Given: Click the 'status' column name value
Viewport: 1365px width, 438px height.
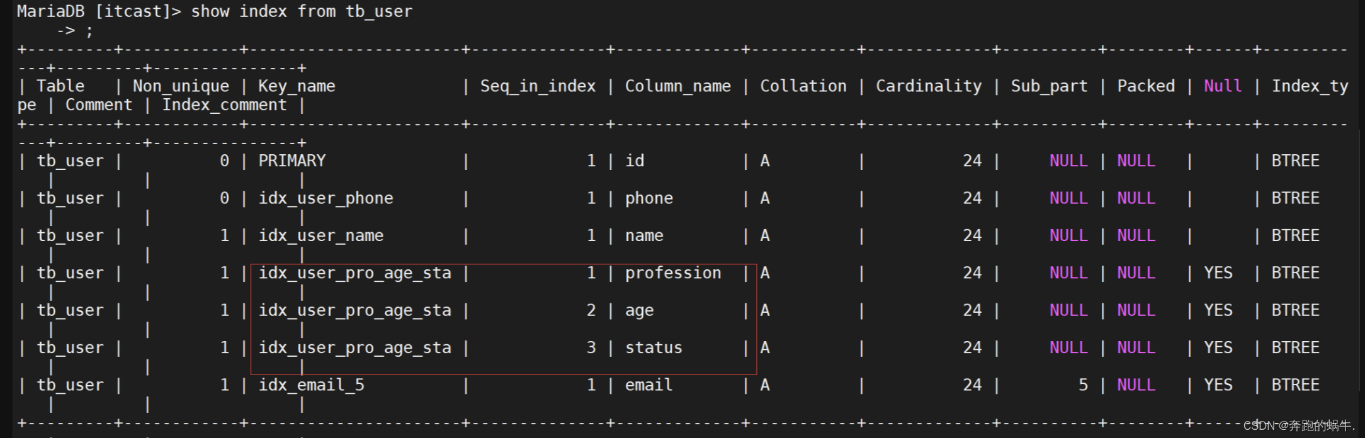Looking at the screenshot, I should pyautogui.click(x=654, y=348).
